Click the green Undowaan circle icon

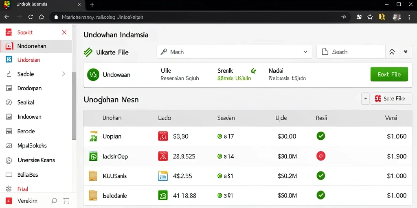(93, 75)
